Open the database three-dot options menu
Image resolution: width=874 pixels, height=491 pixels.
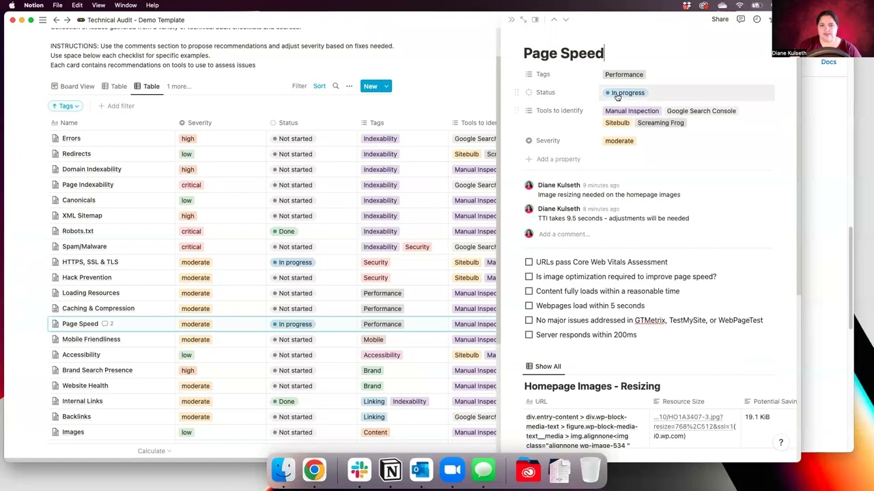[349, 87]
